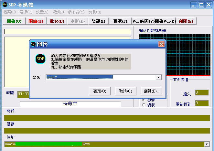Expand the 開啓 URL combo box dropdown arrow

[159, 78]
